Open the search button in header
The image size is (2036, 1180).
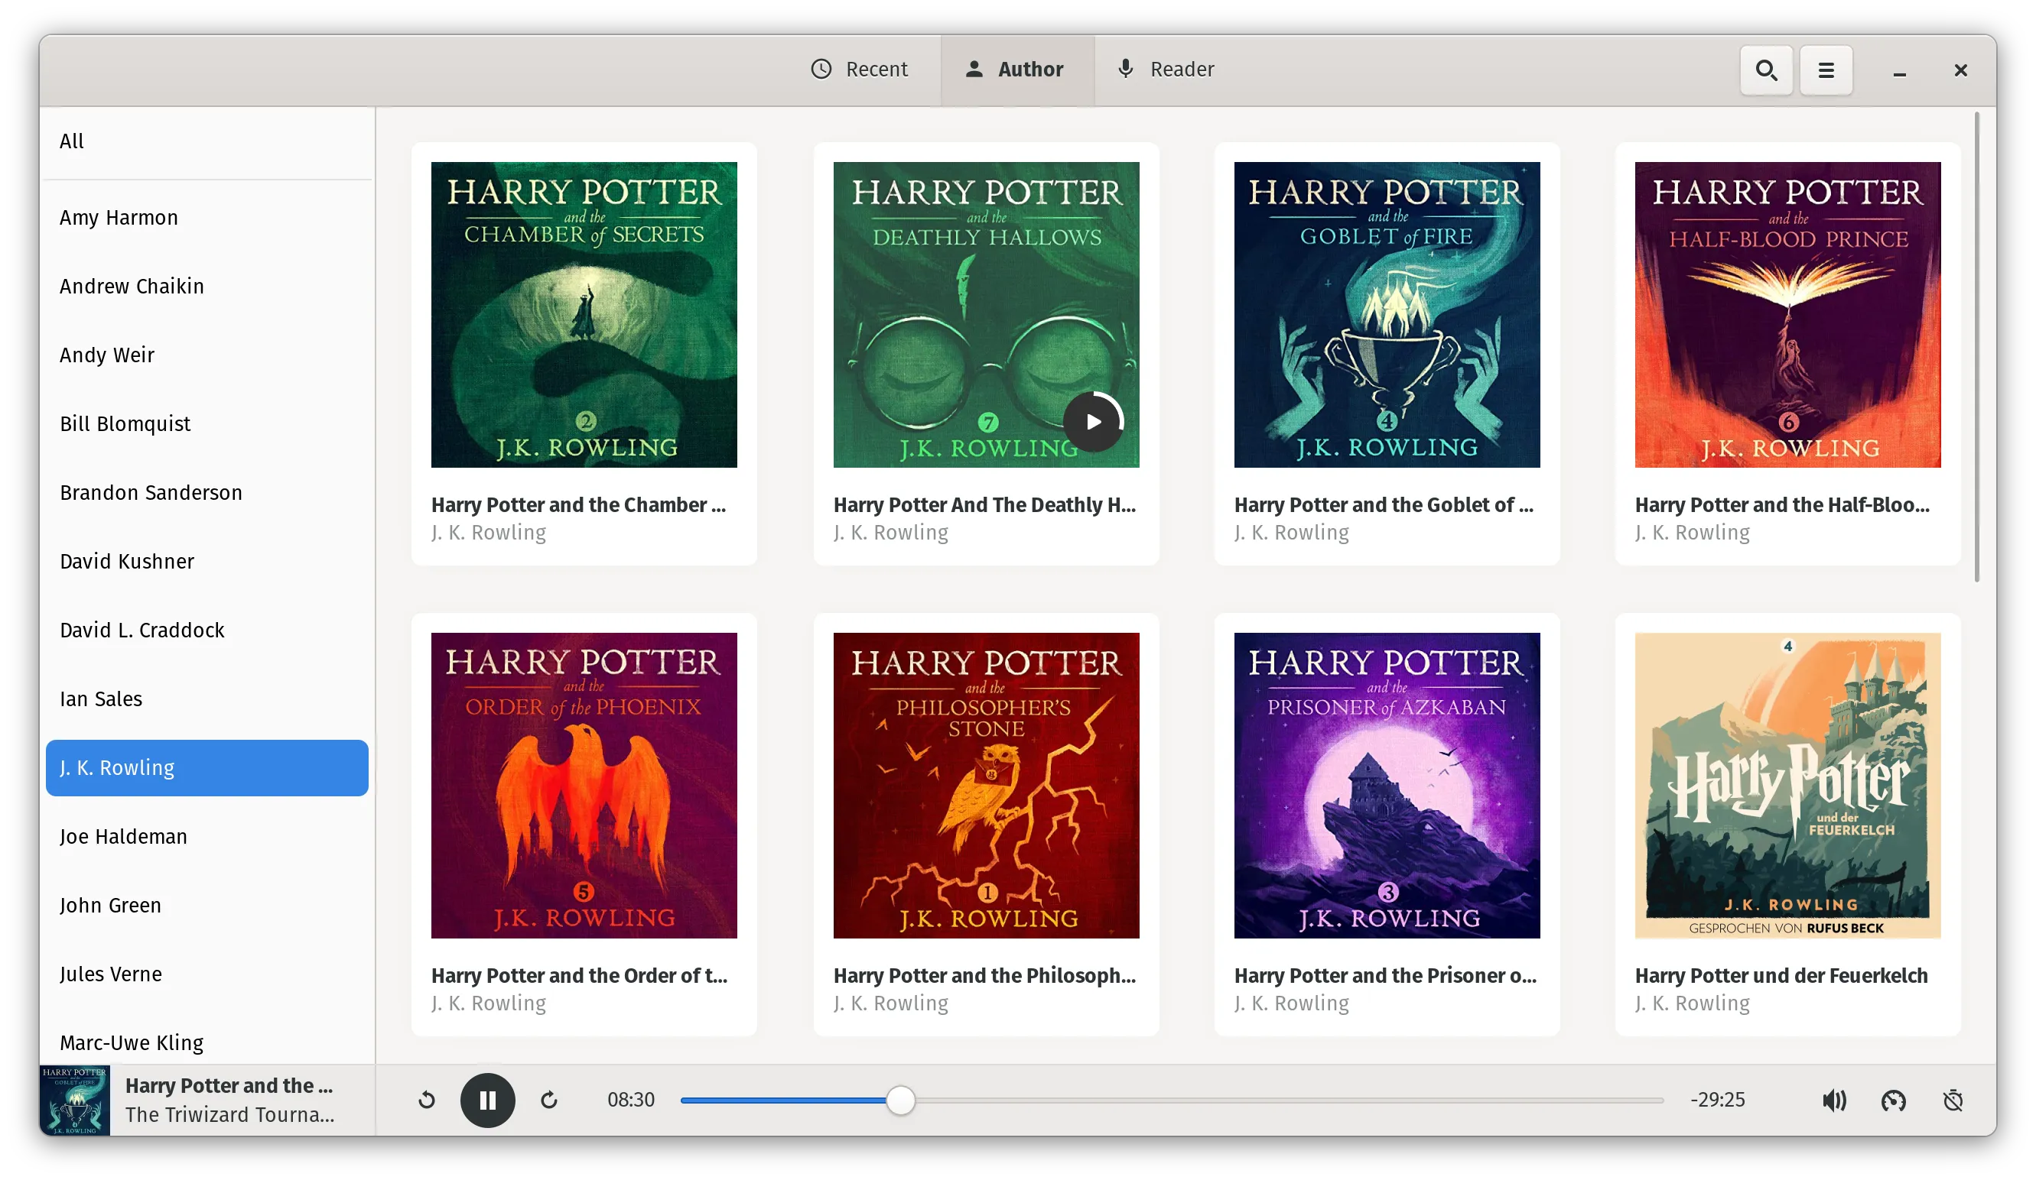[x=1765, y=70]
